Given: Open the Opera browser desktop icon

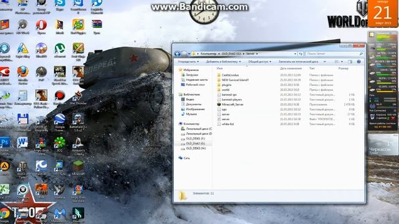Looking at the screenshot, I should point(41,27).
